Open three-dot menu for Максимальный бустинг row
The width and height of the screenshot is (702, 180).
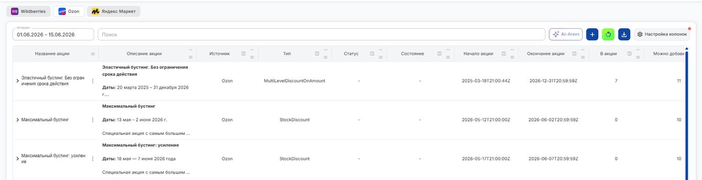click(93, 120)
